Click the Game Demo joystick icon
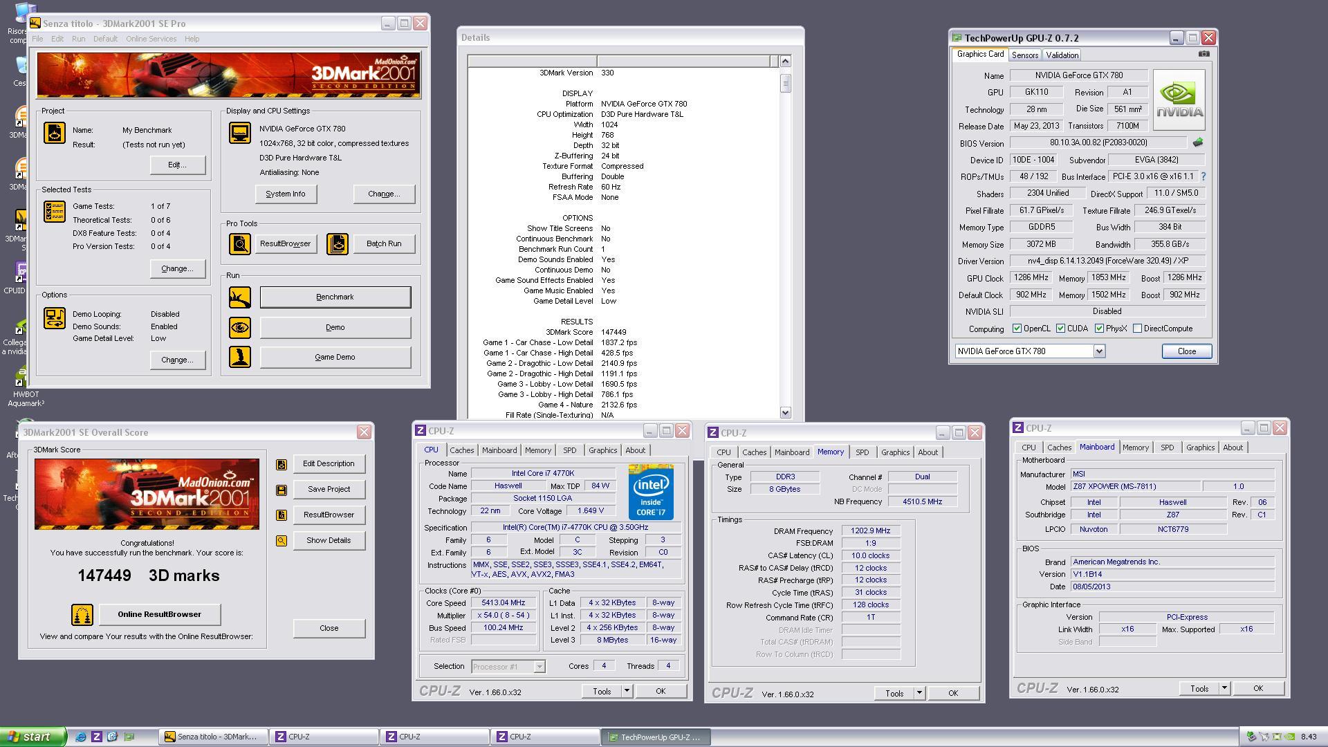Viewport: 1328px width, 747px height. click(240, 357)
